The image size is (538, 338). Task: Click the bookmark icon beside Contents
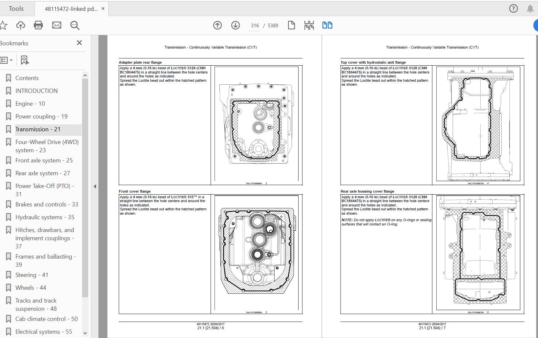pyautogui.click(x=9, y=78)
